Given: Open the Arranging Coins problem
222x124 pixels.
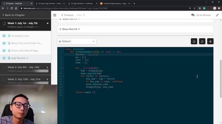Looking at the screenshot, I should [x=20, y=36].
